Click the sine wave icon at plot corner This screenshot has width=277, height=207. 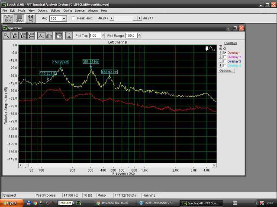212,49
